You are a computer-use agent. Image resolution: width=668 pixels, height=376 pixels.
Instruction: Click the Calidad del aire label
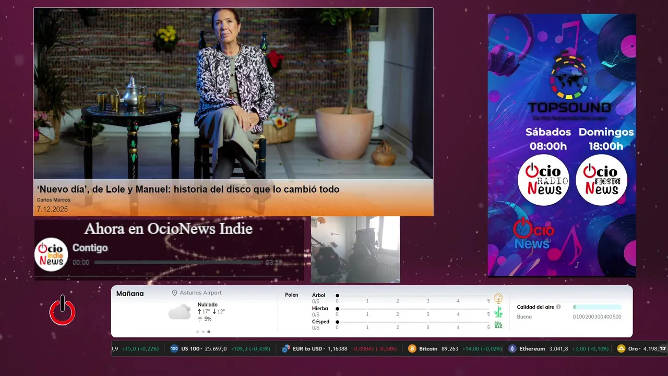click(535, 307)
